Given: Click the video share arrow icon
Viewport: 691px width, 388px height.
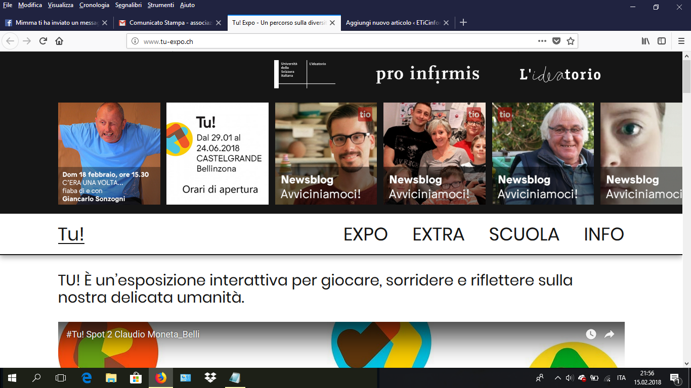Looking at the screenshot, I should click(x=609, y=334).
